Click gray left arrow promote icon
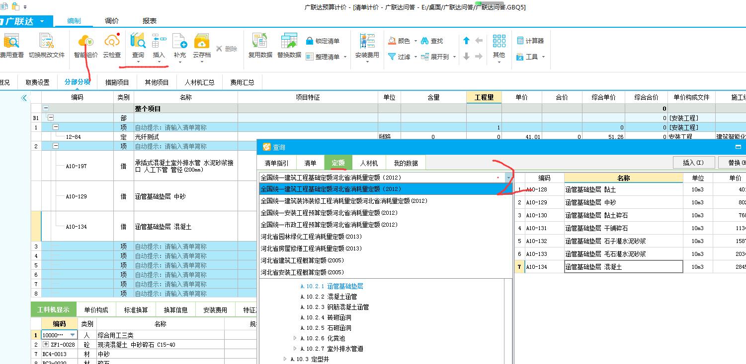Viewport: 746px width, 364px height. (479, 41)
